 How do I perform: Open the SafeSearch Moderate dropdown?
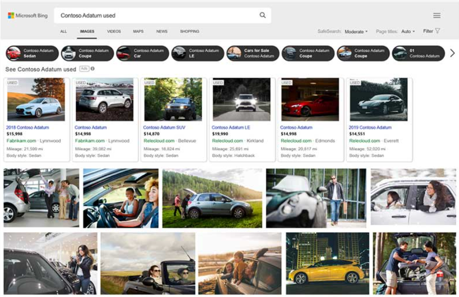[x=355, y=31]
